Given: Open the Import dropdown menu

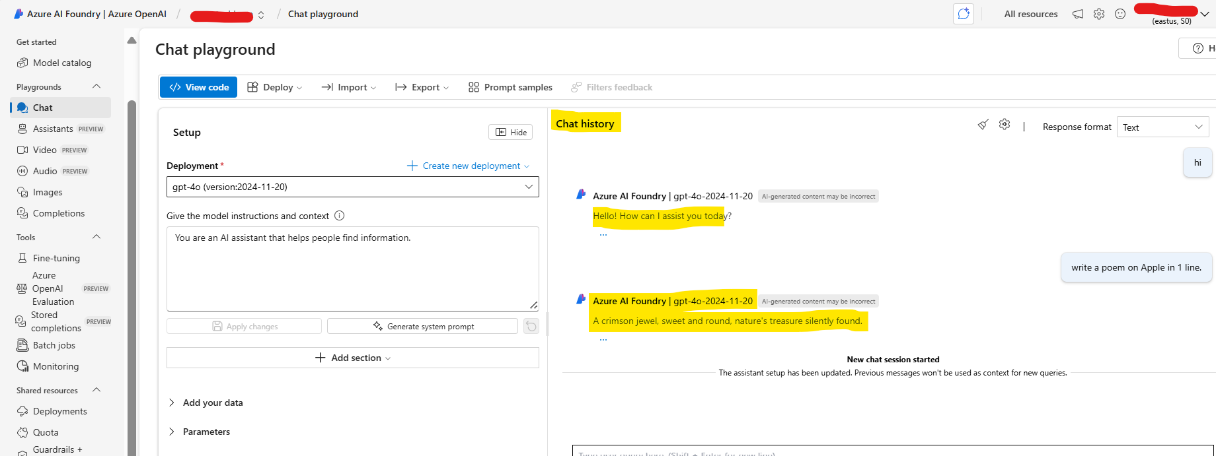Looking at the screenshot, I should point(348,87).
